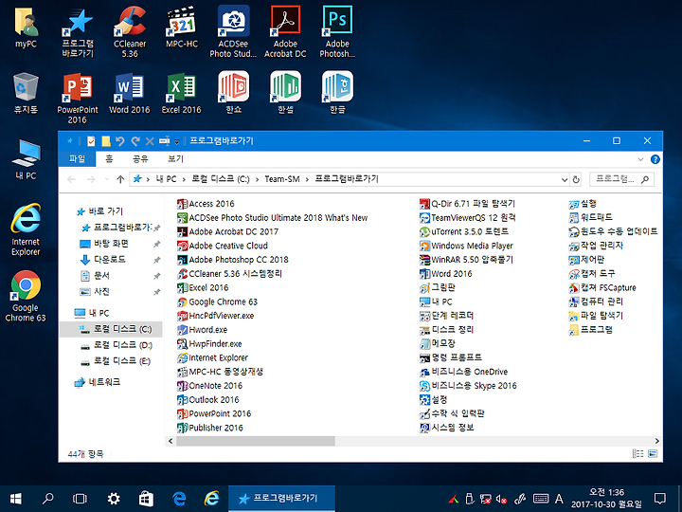Select 프로그램바로가기 star desktop shortcut
Viewport: 682px width, 512px height.
[78, 32]
